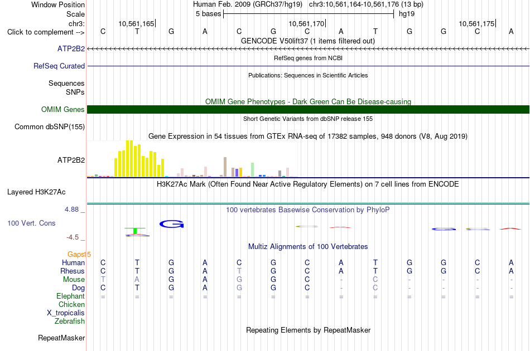Click 'Short Genetic Variants from dbSNP' title
Image resolution: width=530 pixels, height=351 pixels.
click(x=308, y=119)
